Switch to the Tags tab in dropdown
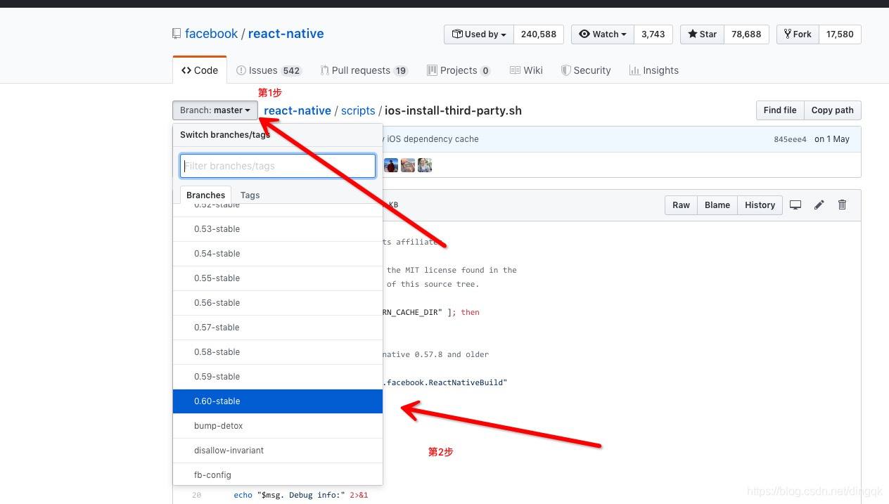The width and height of the screenshot is (889, 504). (250, 195)
